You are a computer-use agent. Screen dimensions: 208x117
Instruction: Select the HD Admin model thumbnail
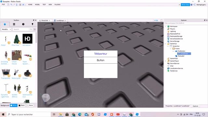(27, 39)
